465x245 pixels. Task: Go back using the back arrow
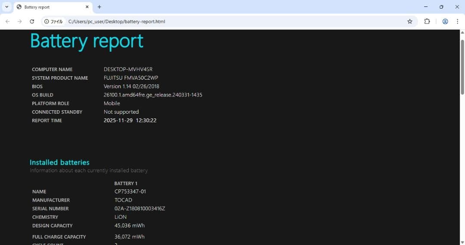click(7, 22)
